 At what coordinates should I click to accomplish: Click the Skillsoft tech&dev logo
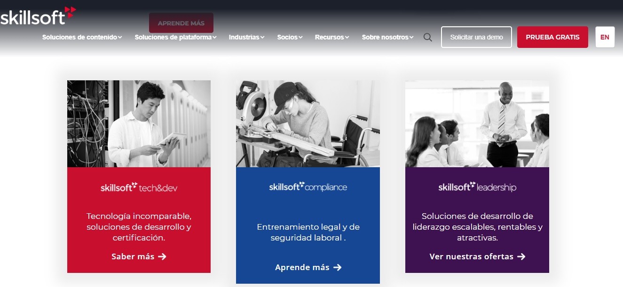coord(139,187)
